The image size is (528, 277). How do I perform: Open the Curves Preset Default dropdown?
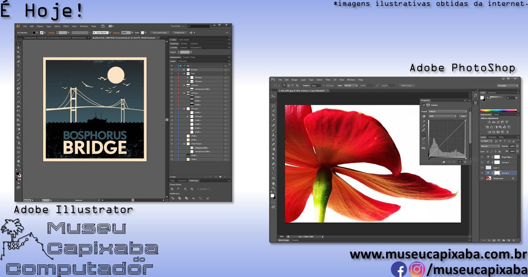tap(447, 111)
